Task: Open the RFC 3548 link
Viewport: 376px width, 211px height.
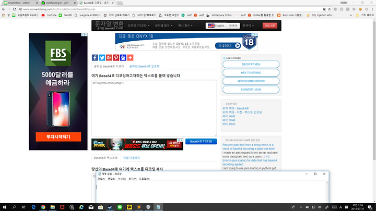Action: coord(229,120)
